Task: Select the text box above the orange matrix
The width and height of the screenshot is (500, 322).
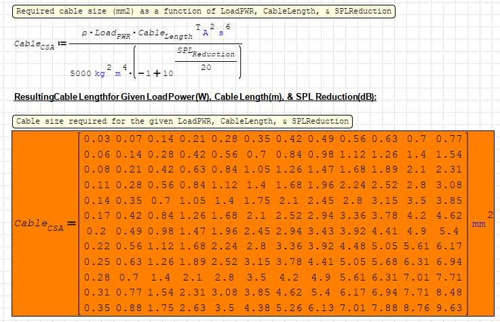Action: click(x=182, y=121)
